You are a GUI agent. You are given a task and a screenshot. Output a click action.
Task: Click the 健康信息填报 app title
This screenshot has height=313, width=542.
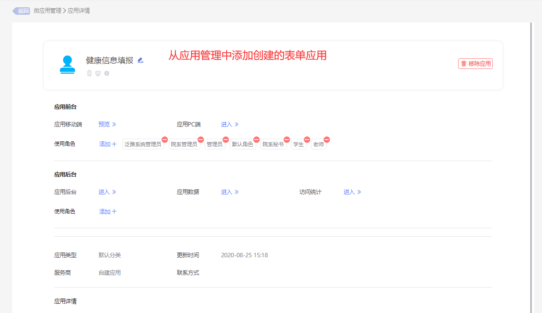(x=110, y=61)
